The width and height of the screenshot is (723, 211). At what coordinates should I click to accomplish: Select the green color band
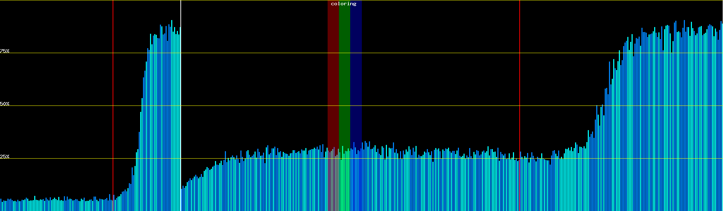[344, 70]
